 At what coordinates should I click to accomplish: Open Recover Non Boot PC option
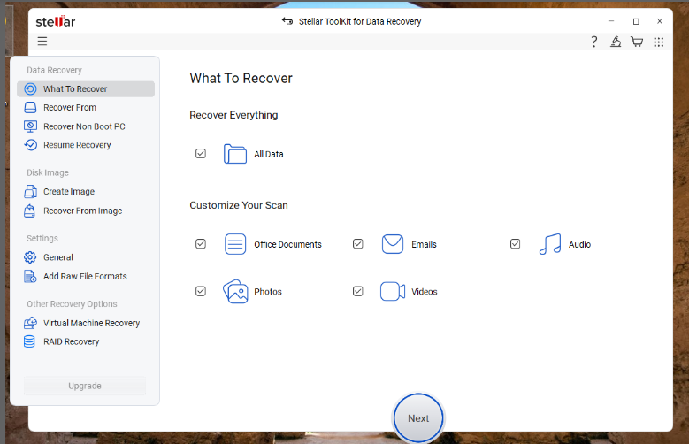(86, 126)
